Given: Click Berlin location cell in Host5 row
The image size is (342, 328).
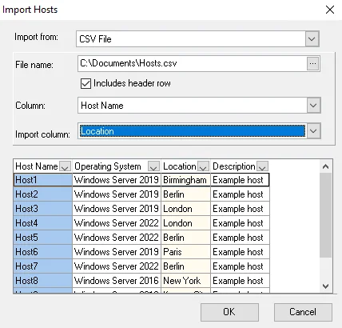Looking at the screenshot, I should pos(185,238).
